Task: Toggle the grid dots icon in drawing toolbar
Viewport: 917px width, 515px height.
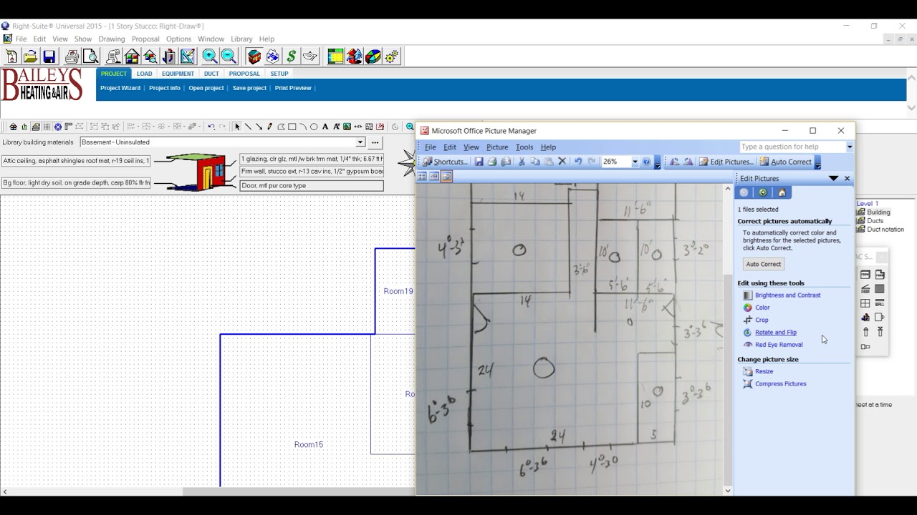Action: click(47, 127)
